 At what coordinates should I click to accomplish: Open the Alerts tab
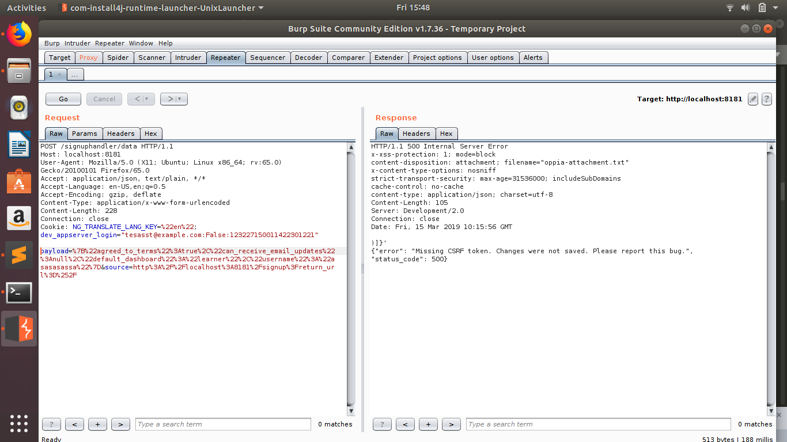(533, 58)
